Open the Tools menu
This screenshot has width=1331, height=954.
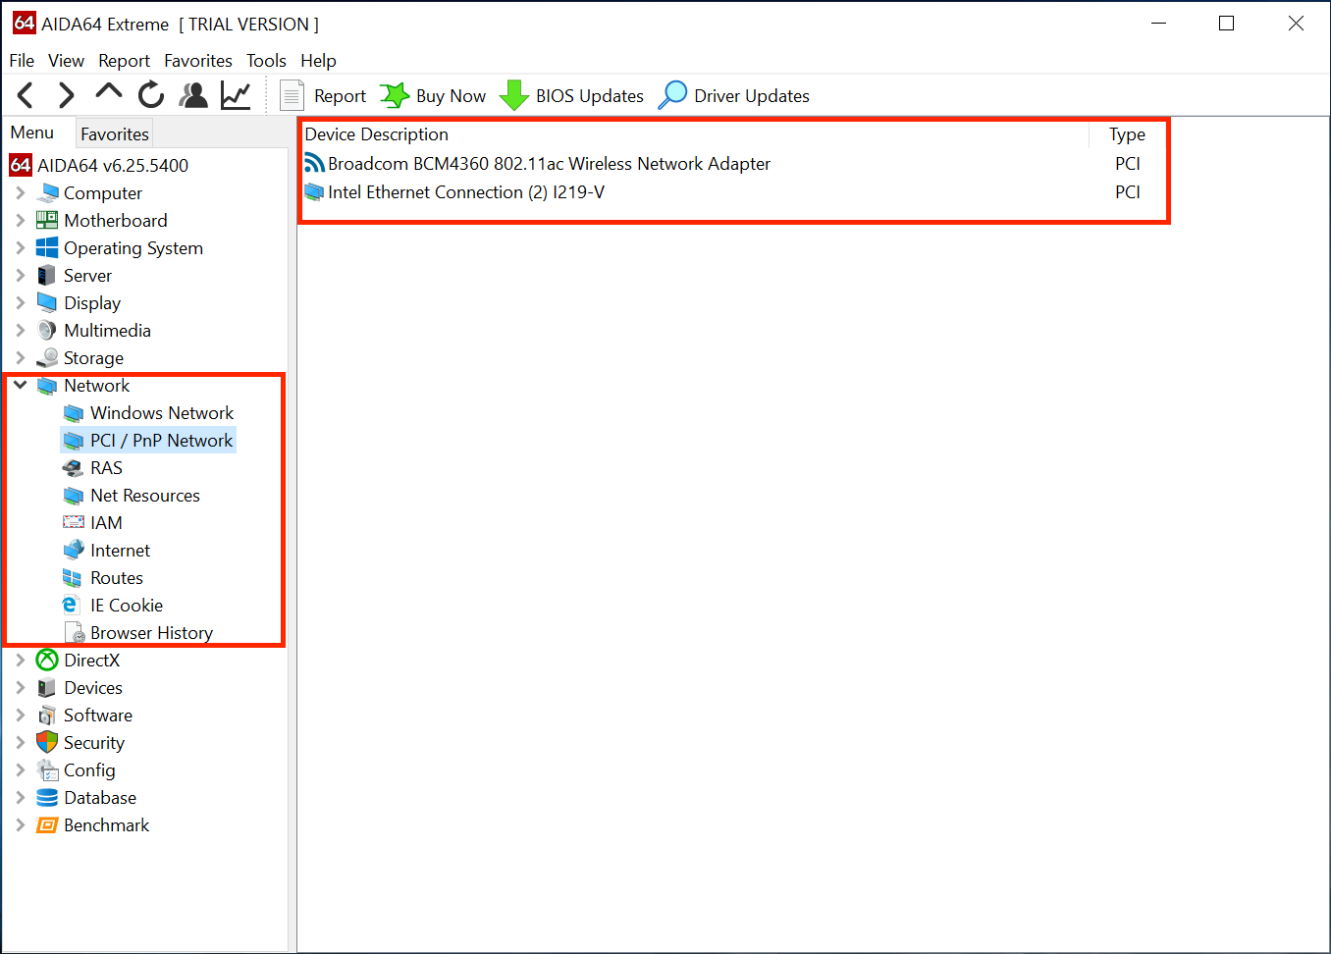click(x=266, y=61)
